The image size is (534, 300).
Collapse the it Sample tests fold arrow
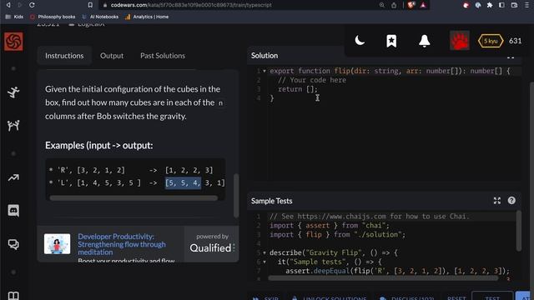[264, 262]
